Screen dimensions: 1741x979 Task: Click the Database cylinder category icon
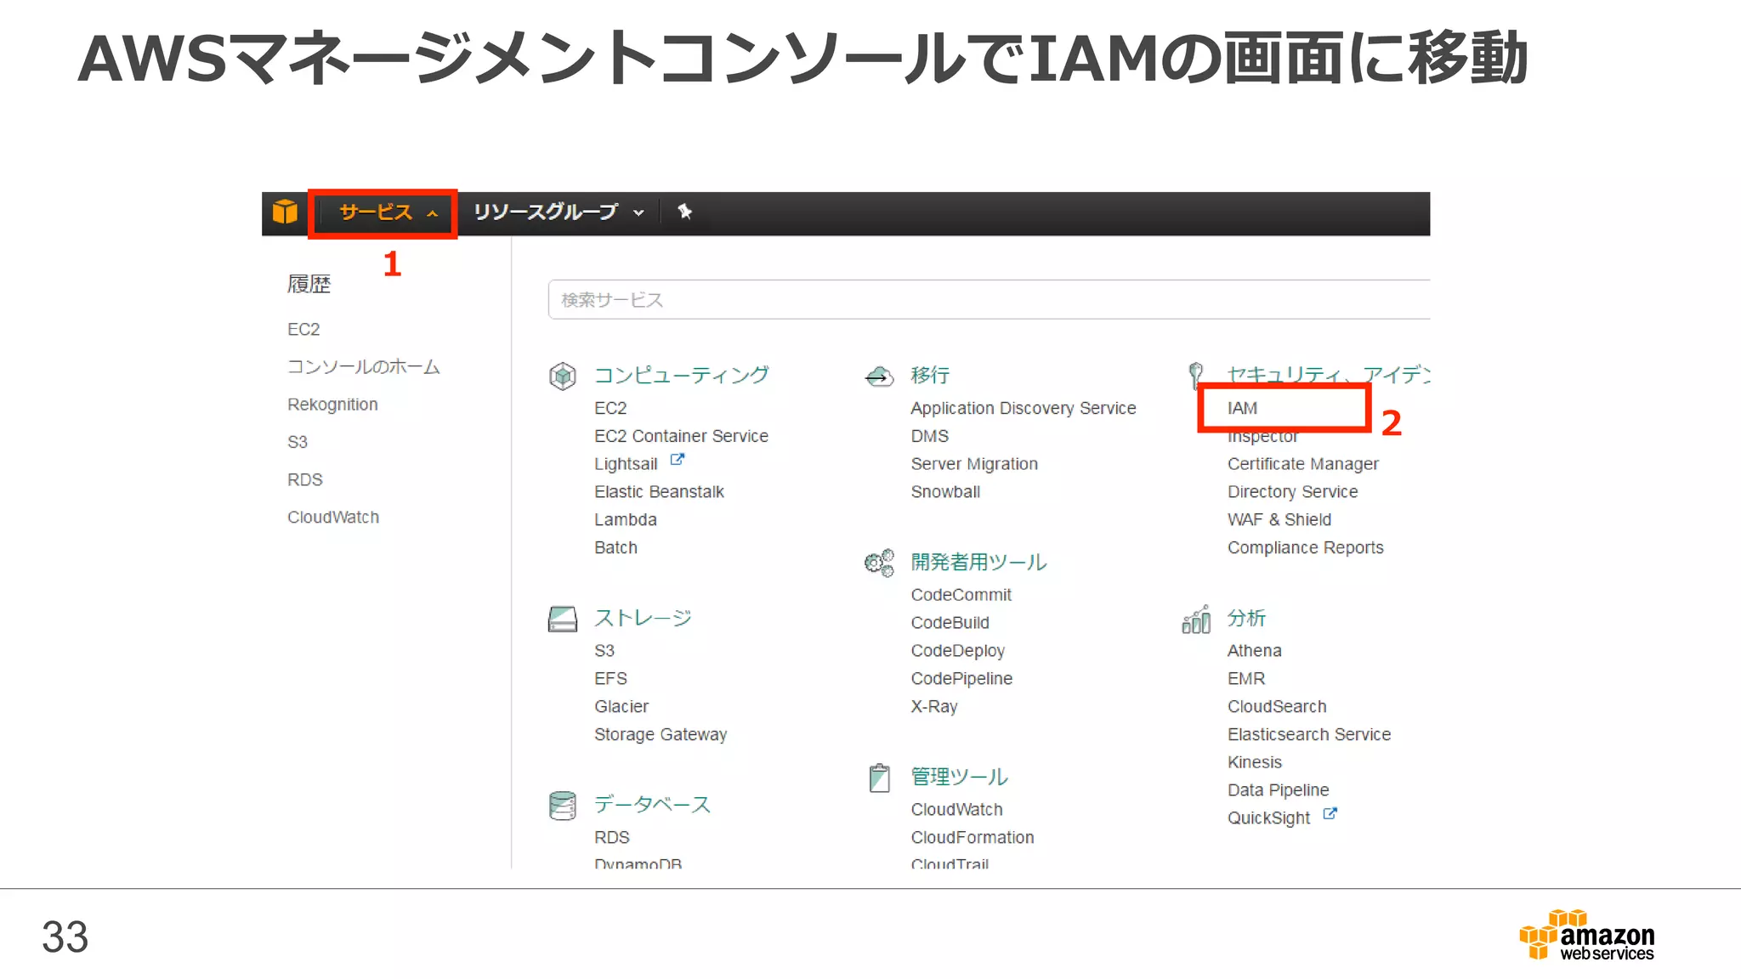click(562, 806)
